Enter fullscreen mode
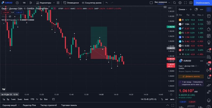 pos(185,3)
